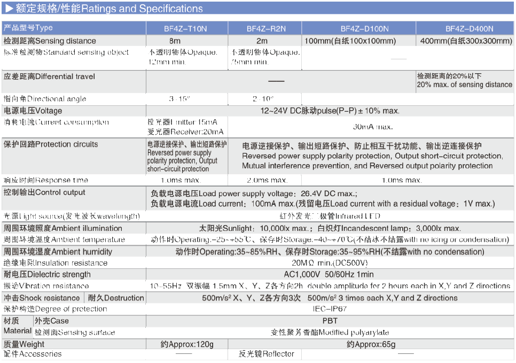Viewport: 516px width, 363px height.
Task: Click the 8m sensing distance cell
Action: click(x=175, y=41)
